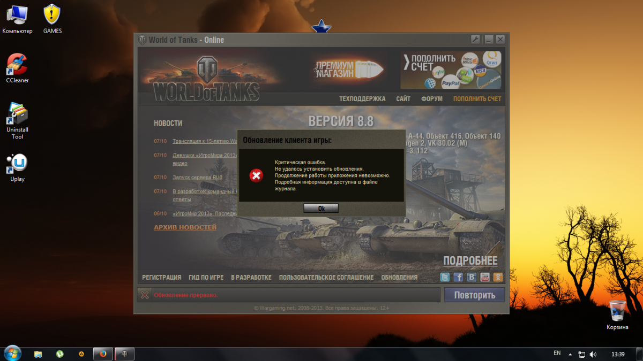643x361 pixels.
Task: Open 07/10 news В разработке: командный
Action: [x=205, y=191]
